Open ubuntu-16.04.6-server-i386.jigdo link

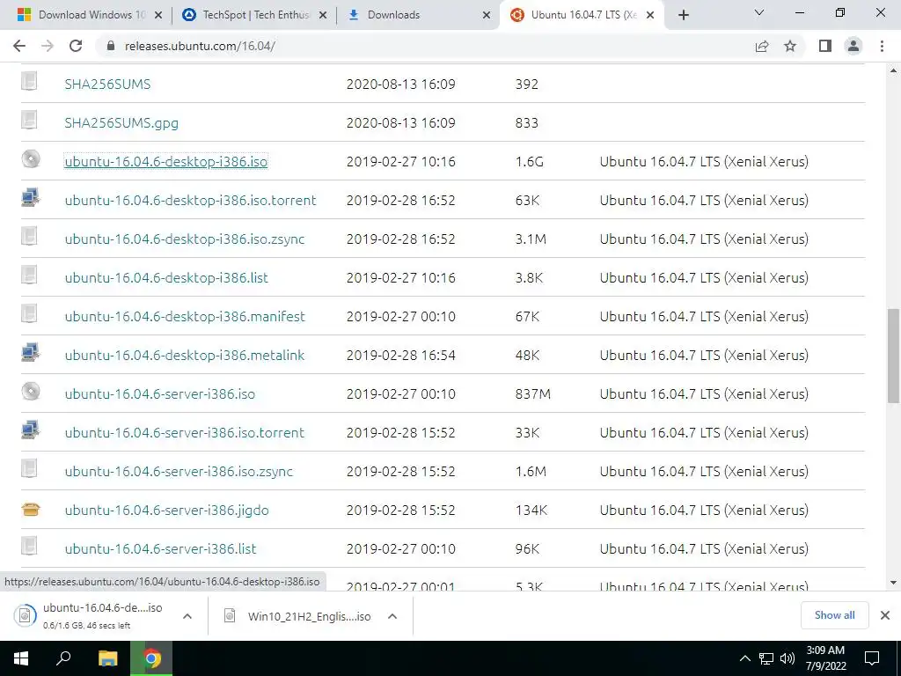pyautogui.click(x=166, y=510)
